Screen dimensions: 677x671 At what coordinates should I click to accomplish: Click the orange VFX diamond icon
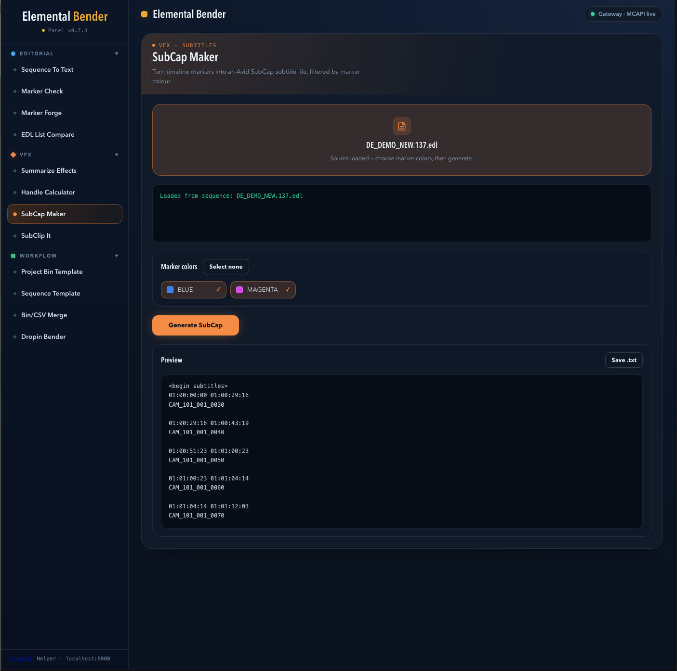(x=13, y=155)
